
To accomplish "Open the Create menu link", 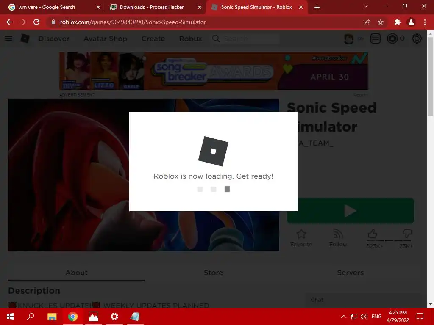I will tap(153, 39).
